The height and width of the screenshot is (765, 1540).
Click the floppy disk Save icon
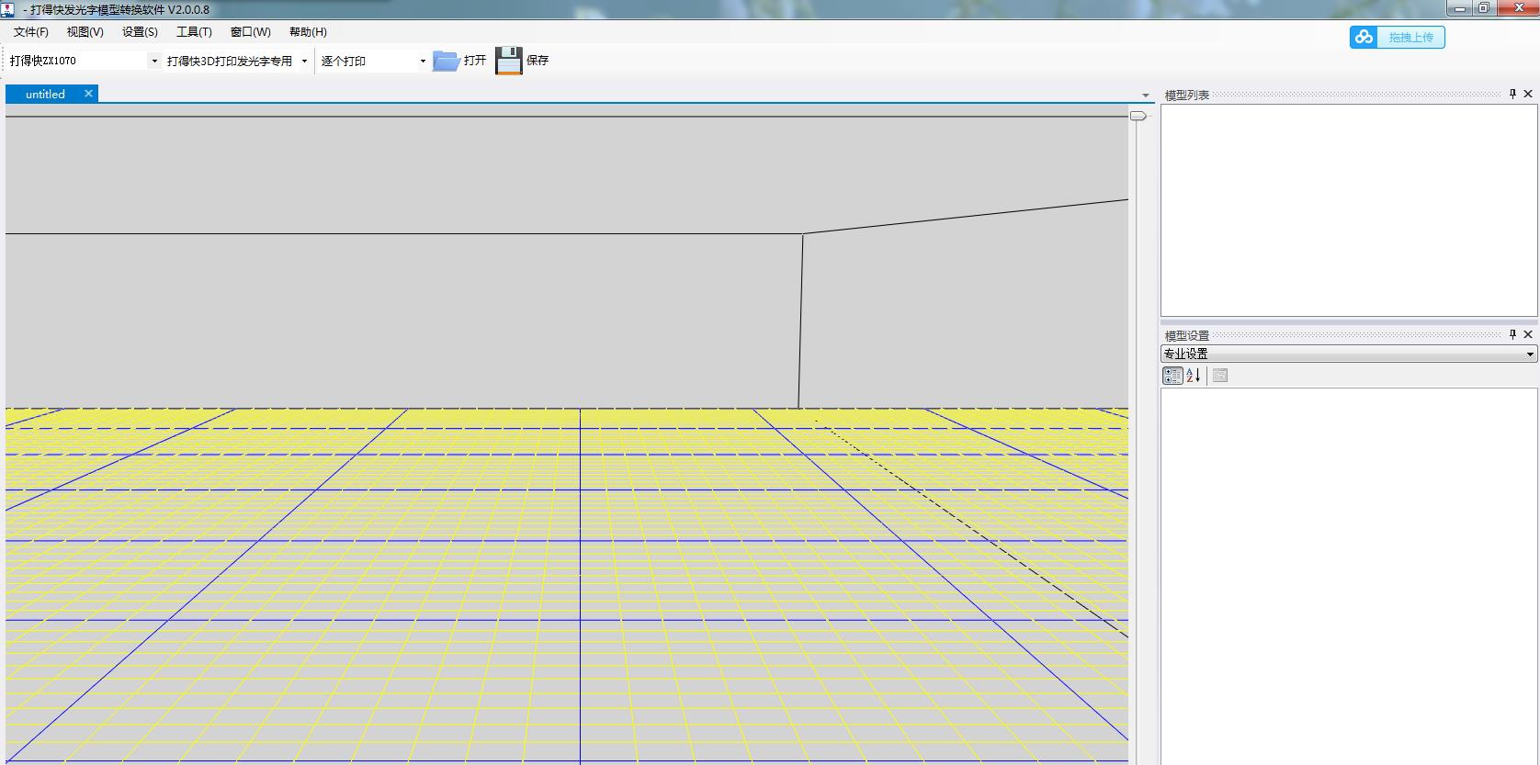pos(508,61)
